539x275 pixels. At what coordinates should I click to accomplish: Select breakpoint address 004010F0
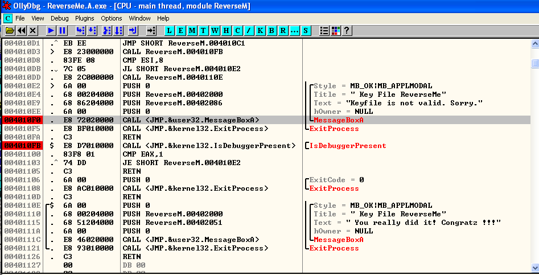23,120
